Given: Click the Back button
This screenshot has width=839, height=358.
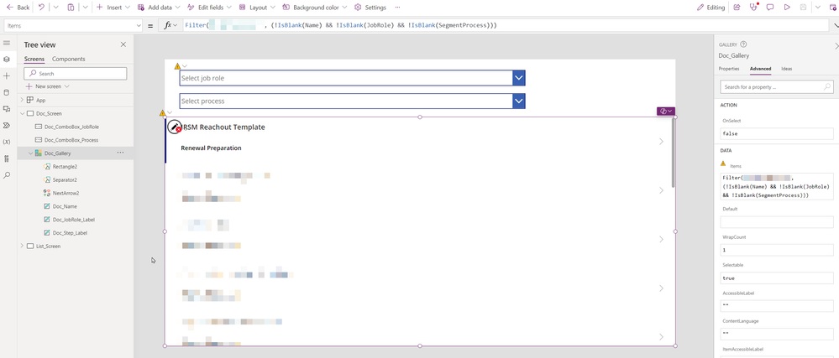Looking at the screenshot, I should point(18,8).
